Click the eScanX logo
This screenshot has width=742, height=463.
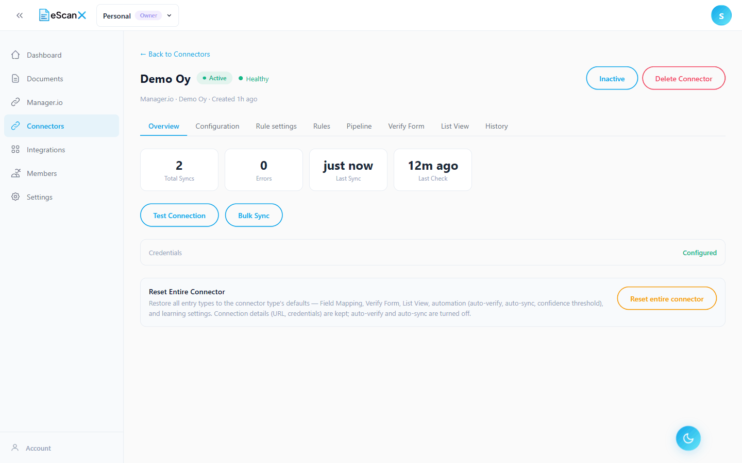point(63,15)
